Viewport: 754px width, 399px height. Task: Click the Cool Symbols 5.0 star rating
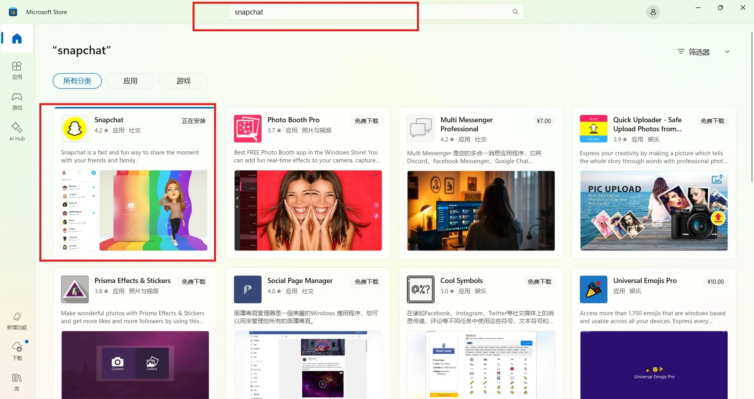[447, 291]
